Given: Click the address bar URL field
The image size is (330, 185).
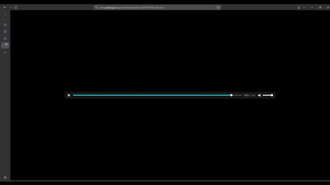Looking at the screenshot, I should tap(157, 7).
